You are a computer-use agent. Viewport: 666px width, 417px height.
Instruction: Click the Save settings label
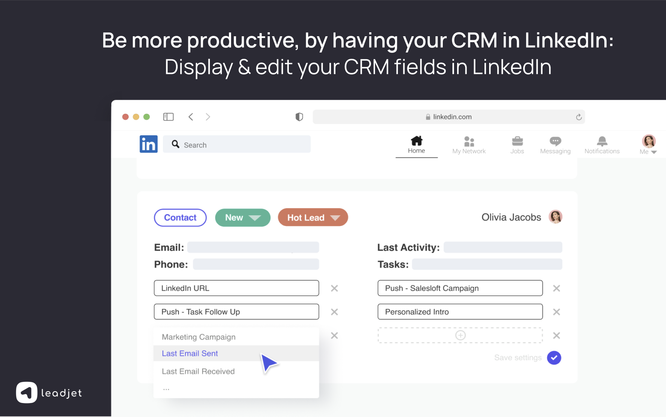[518, 358]
